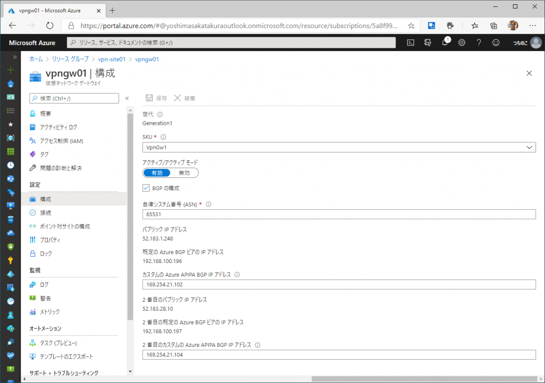
Task: Click the vpn-site01 breadcrumb link
Action: click(112, 59)
